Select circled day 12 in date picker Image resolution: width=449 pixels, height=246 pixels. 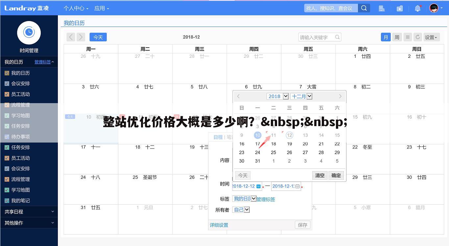[x=289, y=135]
